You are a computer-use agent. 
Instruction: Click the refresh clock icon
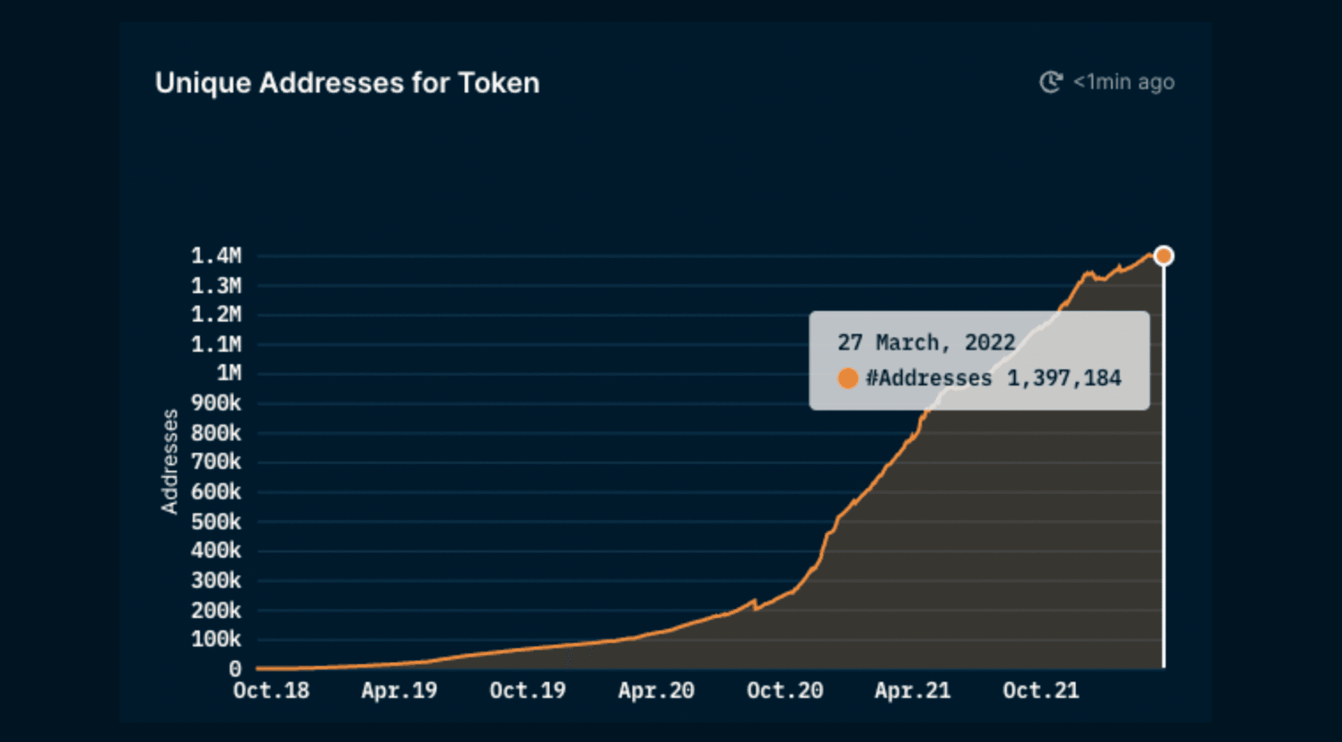[x=1051, y=82]
